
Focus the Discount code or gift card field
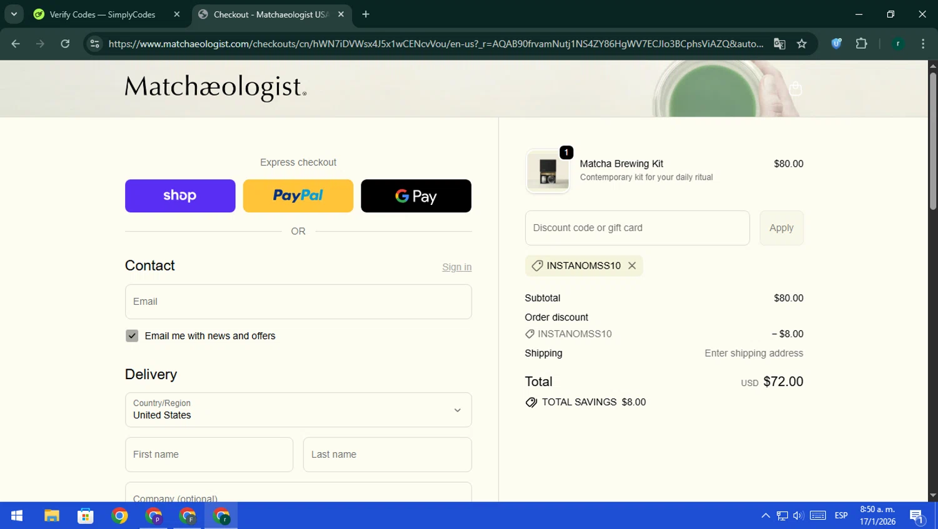(637, 228)
